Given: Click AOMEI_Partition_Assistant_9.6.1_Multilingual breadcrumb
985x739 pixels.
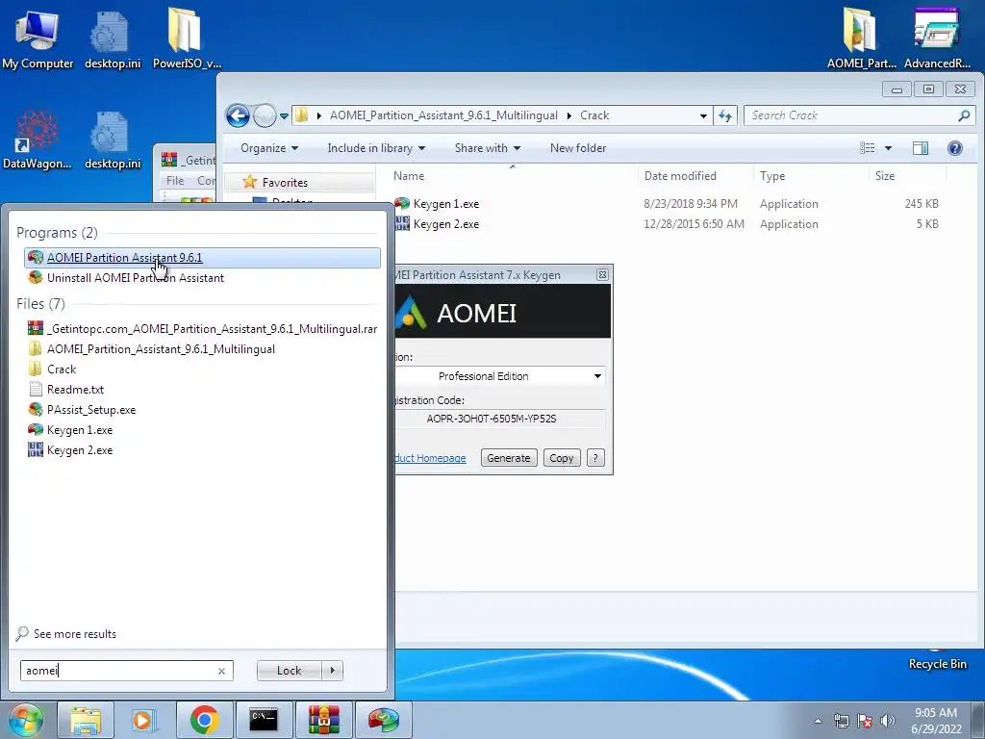Looking at the screenshot, I should pos(443,115).
